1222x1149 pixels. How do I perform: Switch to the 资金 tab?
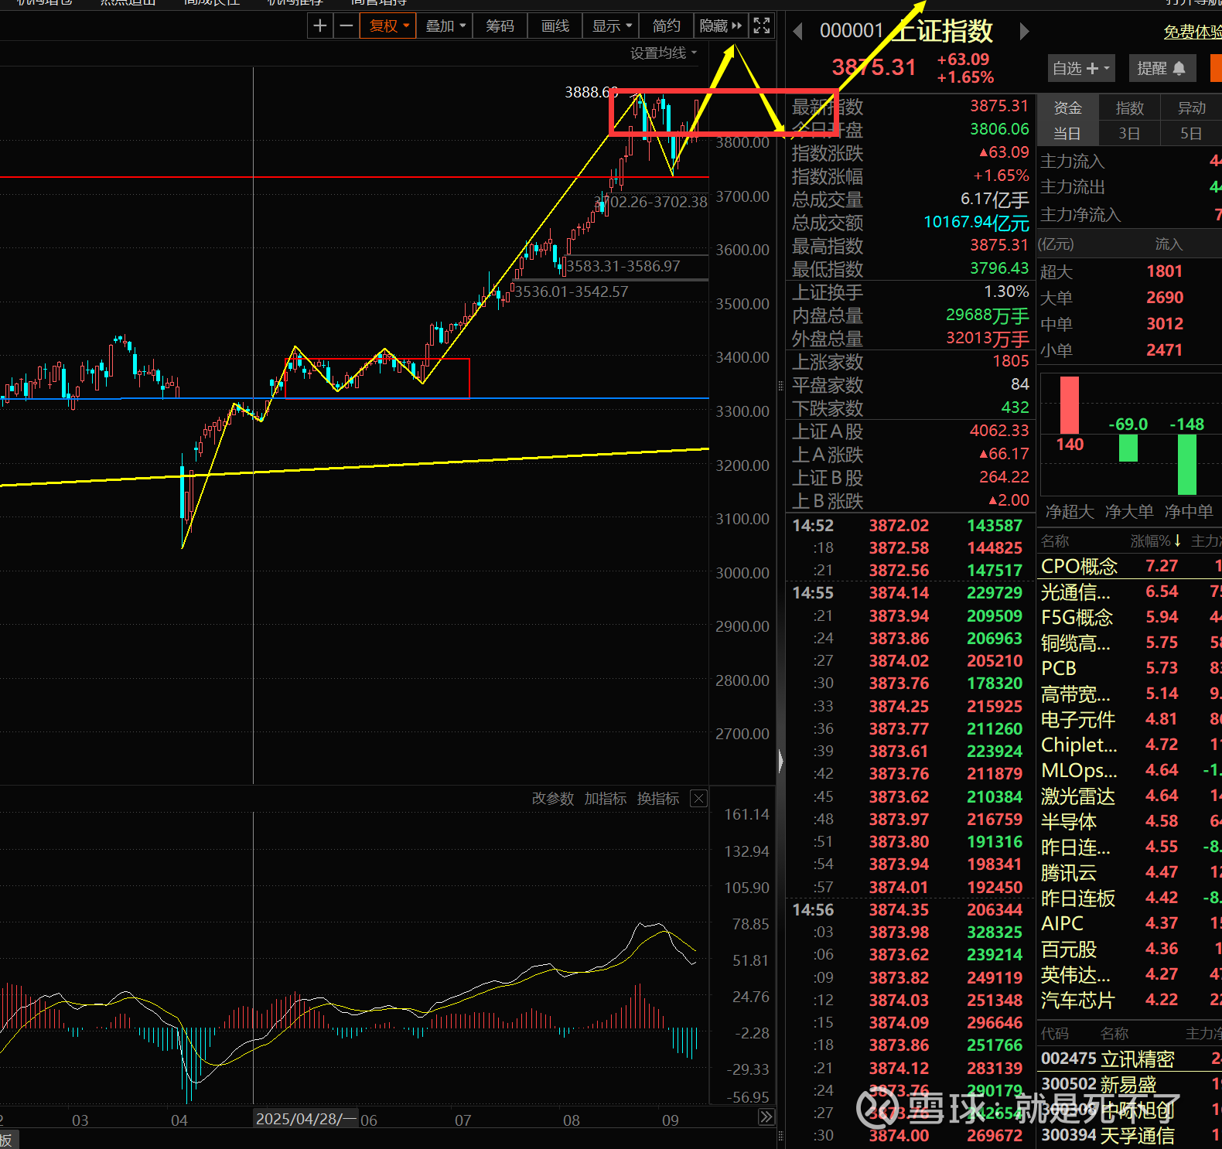(1067, 107)
